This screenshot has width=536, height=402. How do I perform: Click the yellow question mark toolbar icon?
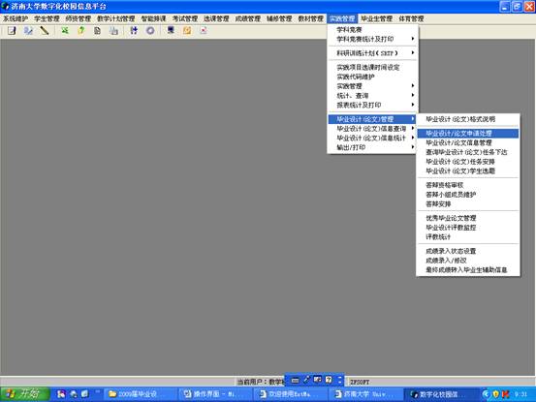point(81,31)
